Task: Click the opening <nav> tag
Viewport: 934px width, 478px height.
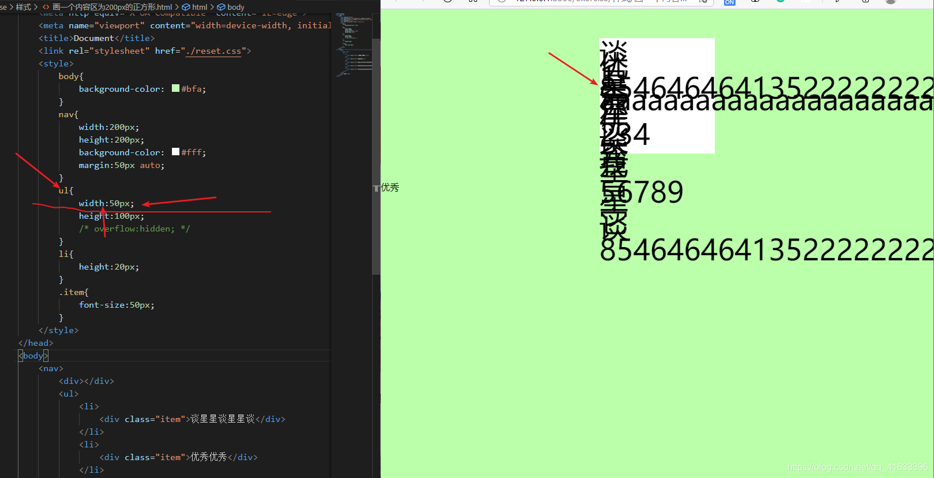Action: tap(51, 368)
